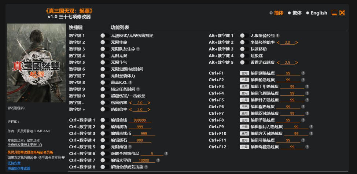Click info icon on 编辑绳镖熟练度 row
357x174 pixels.
point(307,147)
